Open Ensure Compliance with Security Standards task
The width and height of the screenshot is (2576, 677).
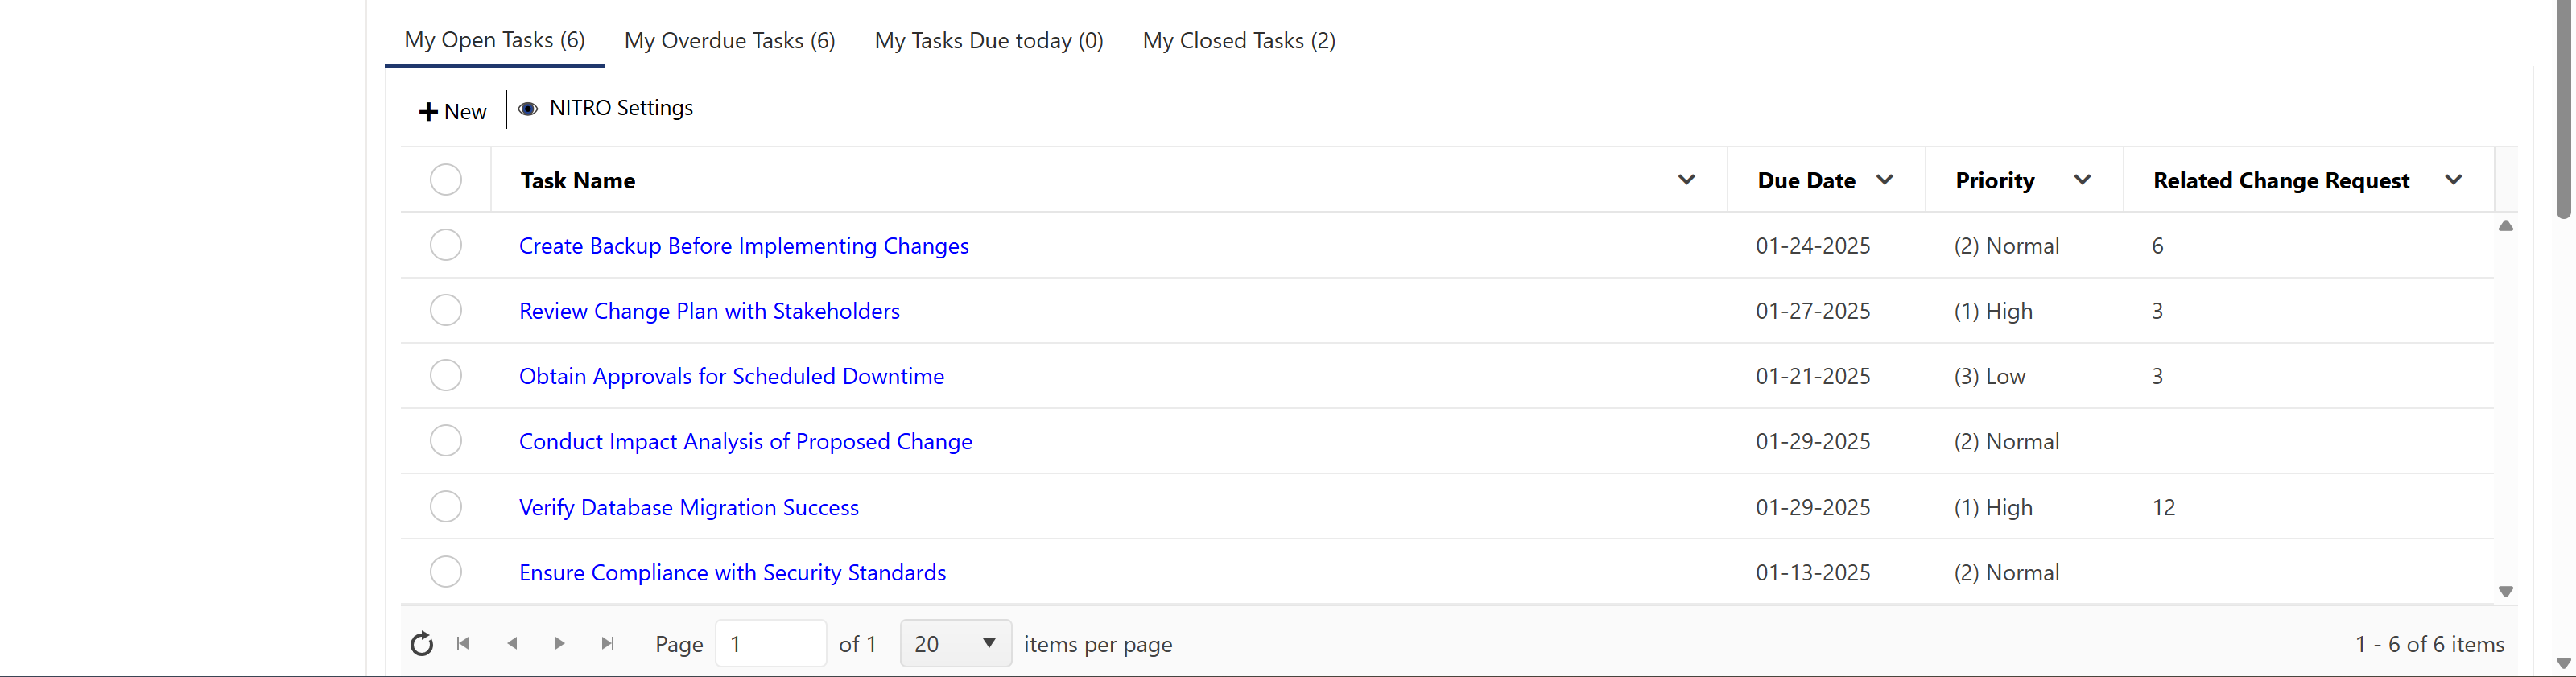click(x=732, y=573)
